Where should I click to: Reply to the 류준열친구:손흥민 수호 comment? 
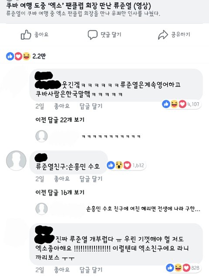coord(91,179)
